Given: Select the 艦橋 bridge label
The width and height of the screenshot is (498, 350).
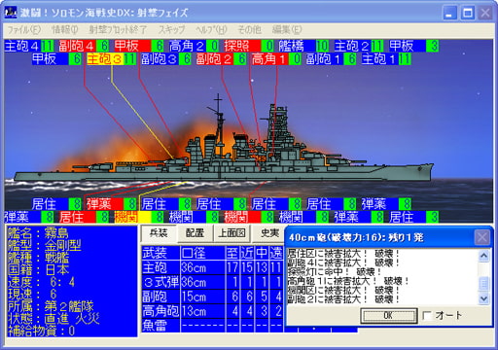Looking at the screenshot, I should tap(304, 46).
